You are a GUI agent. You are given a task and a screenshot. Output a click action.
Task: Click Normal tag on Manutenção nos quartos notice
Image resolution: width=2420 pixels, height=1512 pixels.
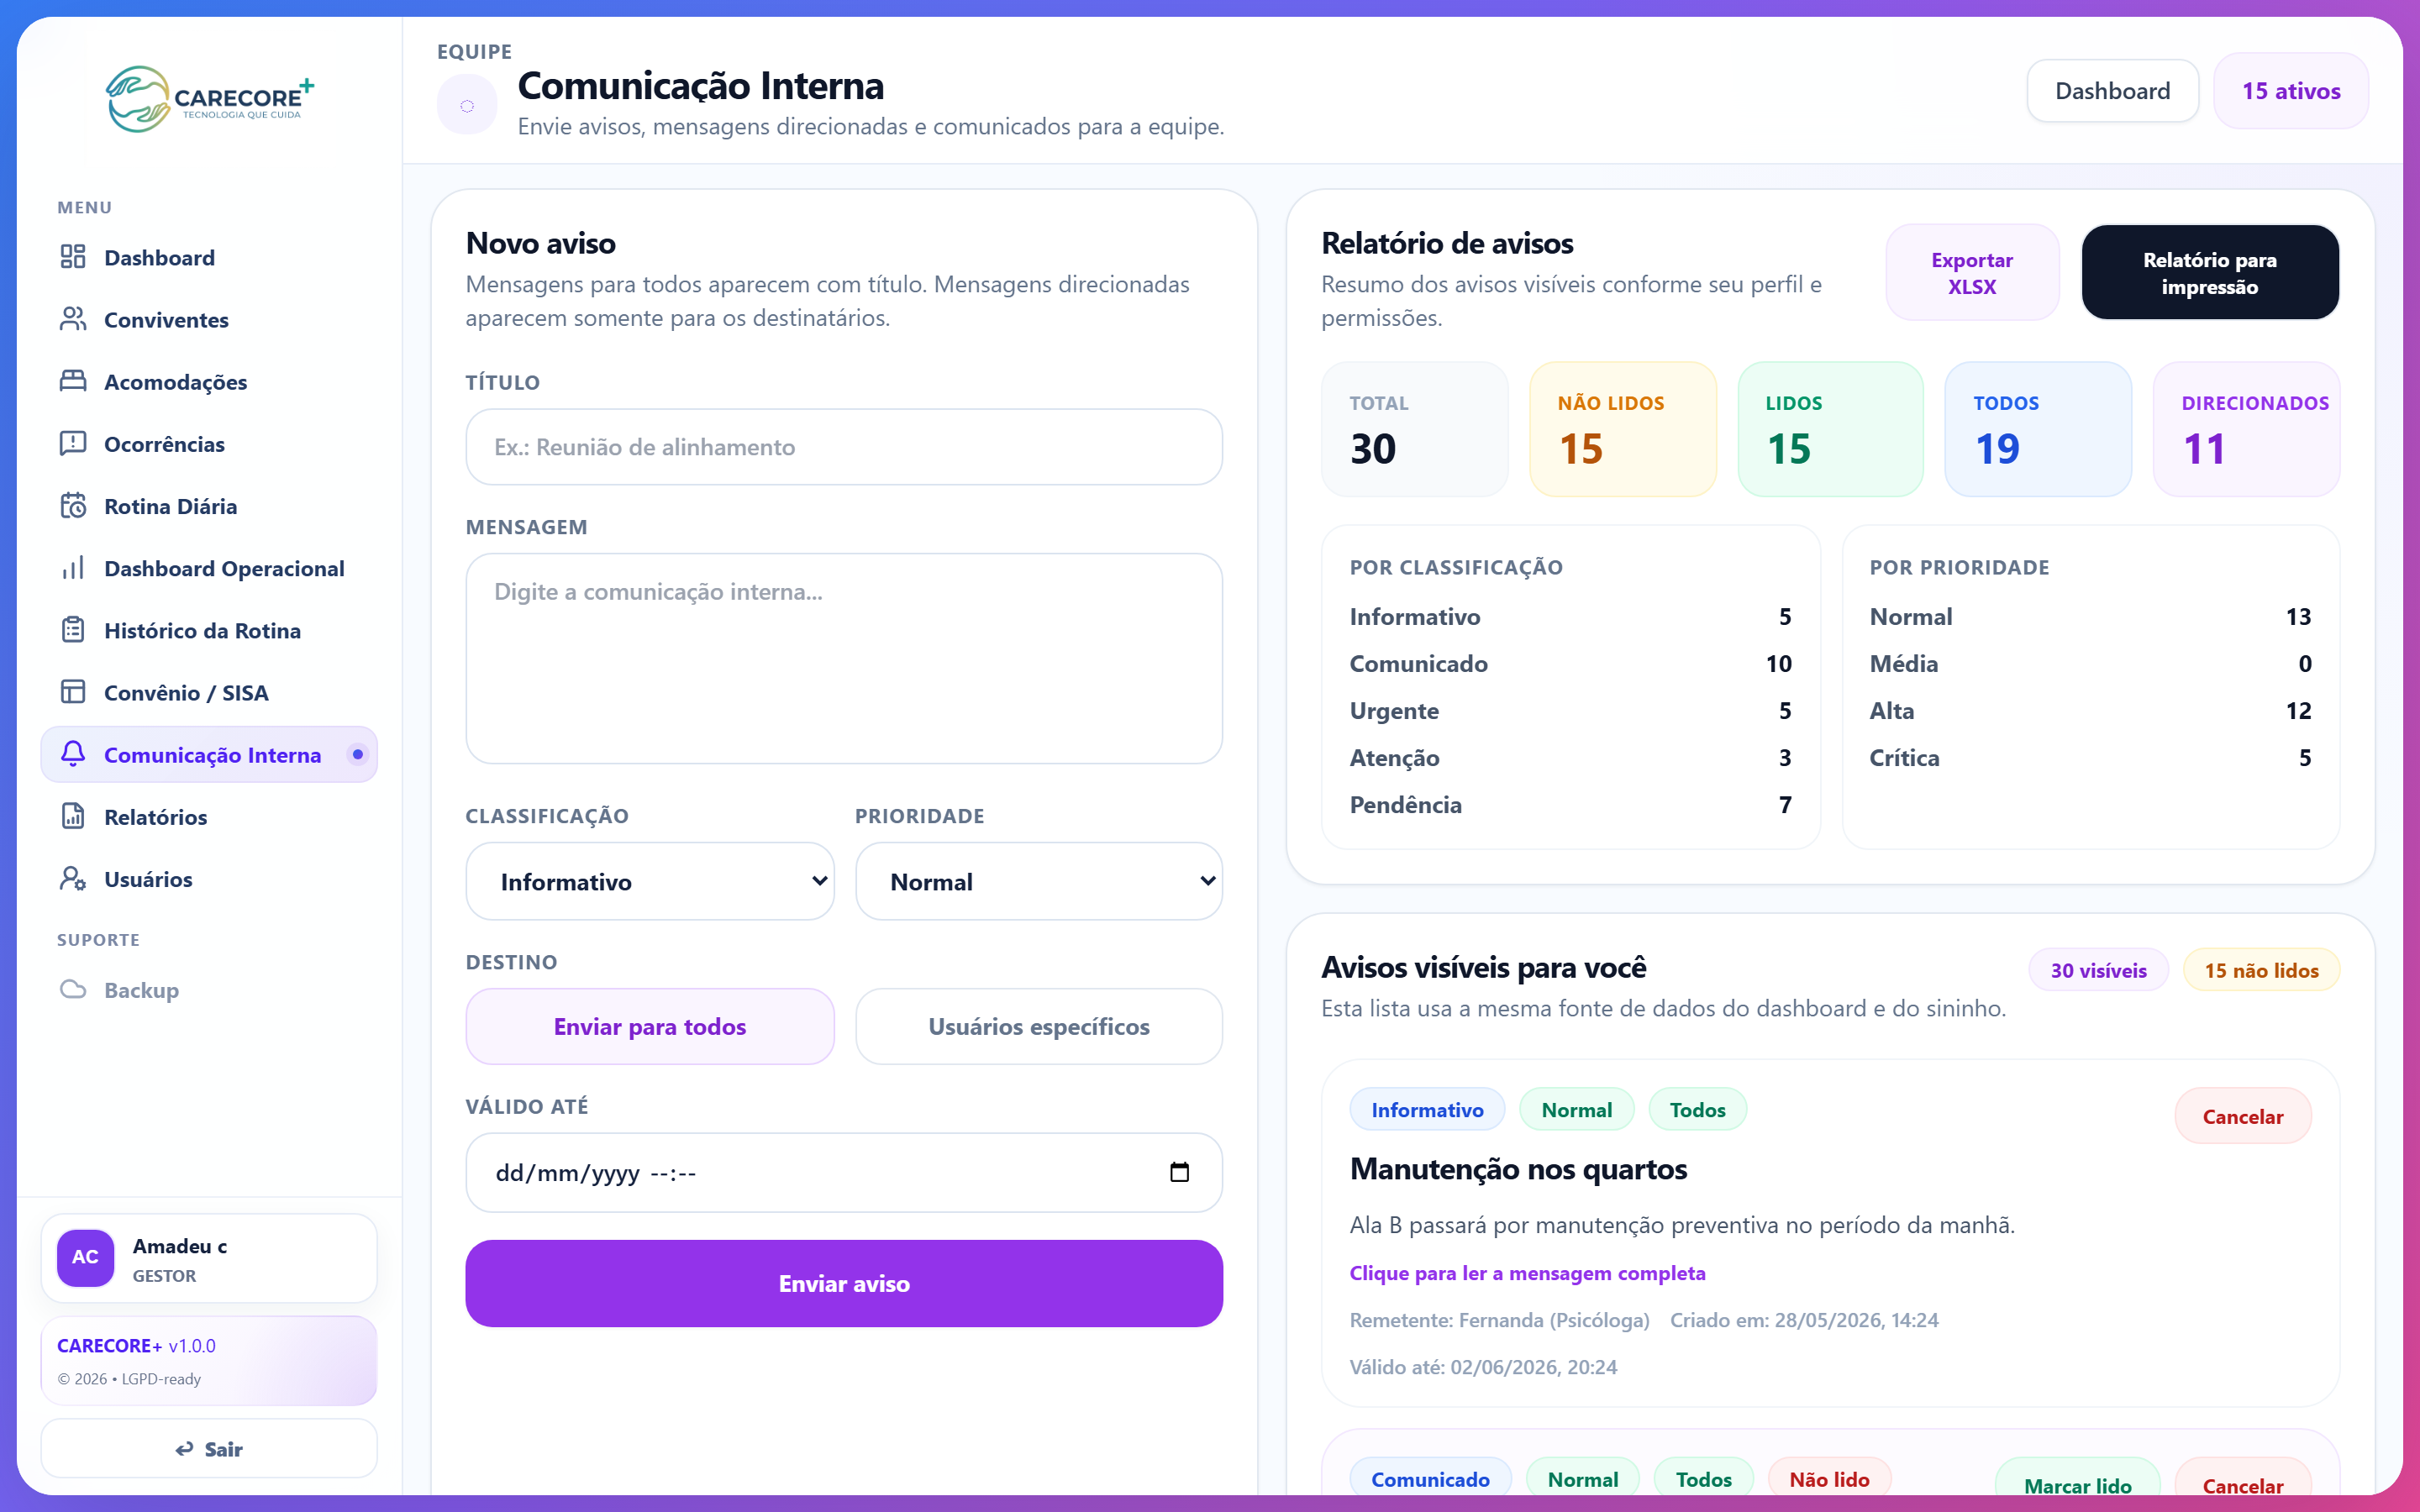[1576, 1109]
